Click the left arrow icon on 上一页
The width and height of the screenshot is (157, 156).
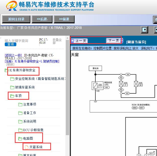[73, 41]
